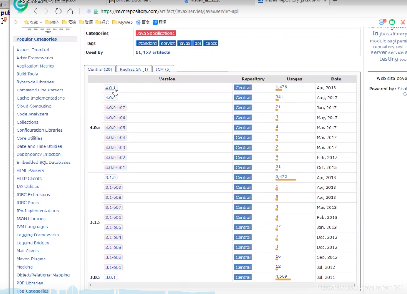Image resolution: width=407 pixels, height=294 pixels.
Task: Open version 3.1.0
Action: pos(110,177)
